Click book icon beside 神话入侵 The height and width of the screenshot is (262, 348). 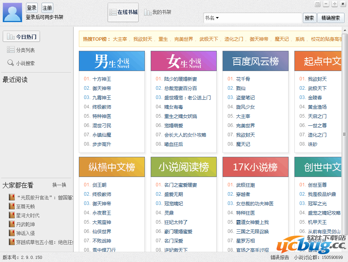click(12, 233)
